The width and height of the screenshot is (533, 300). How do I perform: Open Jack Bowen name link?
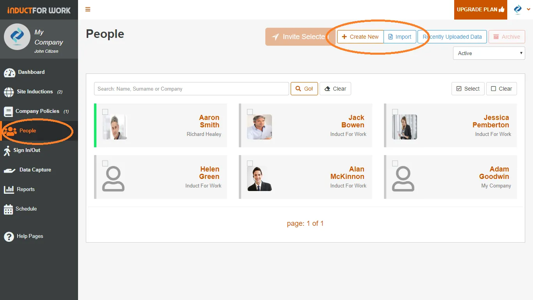coord(353,121)
